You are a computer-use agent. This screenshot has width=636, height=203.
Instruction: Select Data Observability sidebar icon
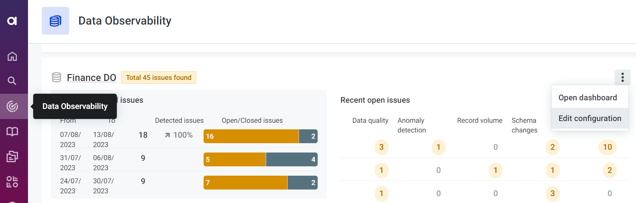coord(12,106)
